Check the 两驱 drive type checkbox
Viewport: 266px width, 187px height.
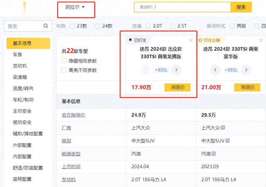point(232,26)
